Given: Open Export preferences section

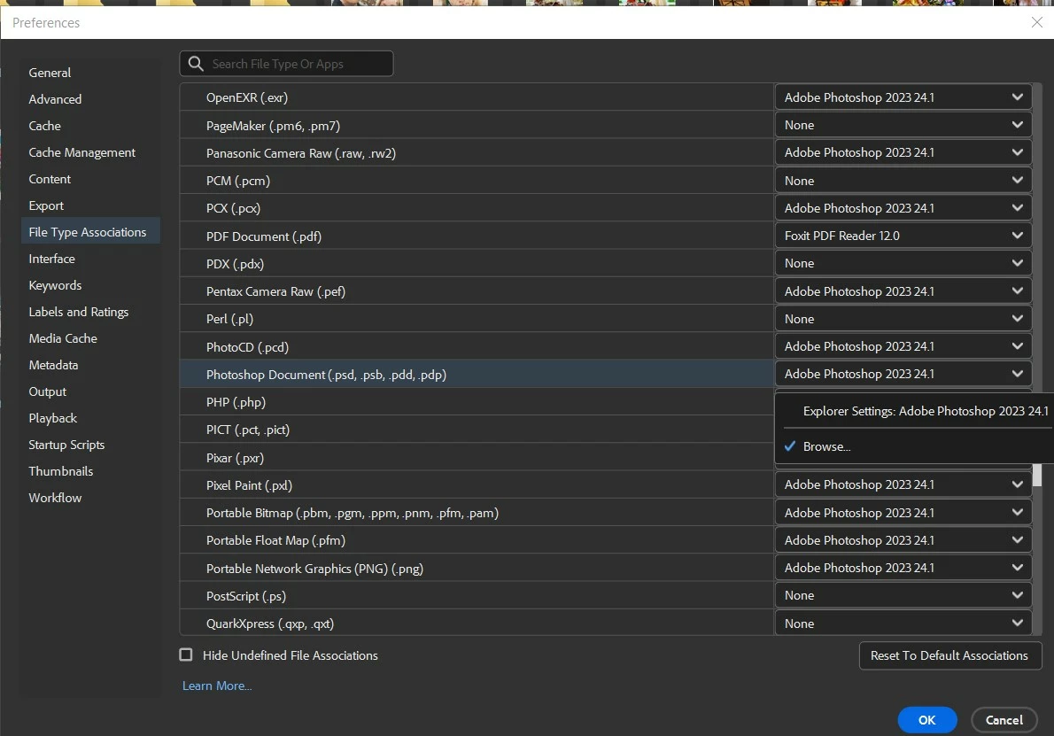Looking at the screenshot, I should pyautogui.click(x=46, y=205).
